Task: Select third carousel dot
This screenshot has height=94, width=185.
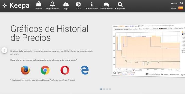Action: pyautogui.click(x=107, y=89)
